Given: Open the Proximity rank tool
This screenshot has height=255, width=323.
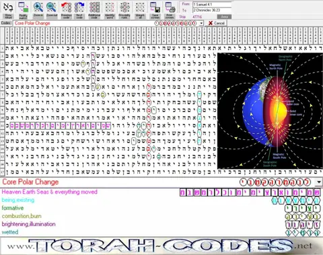Looking at the screenshot, I should click(124, 9).
